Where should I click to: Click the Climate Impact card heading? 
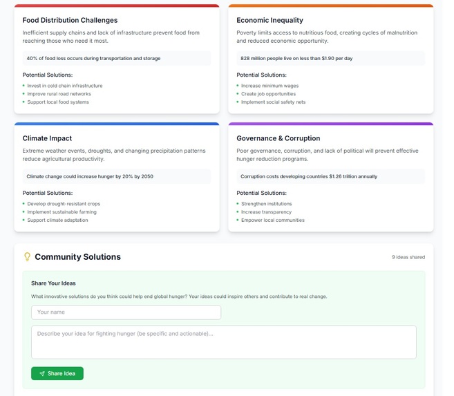pyautogui.click(x=47, y=138)
